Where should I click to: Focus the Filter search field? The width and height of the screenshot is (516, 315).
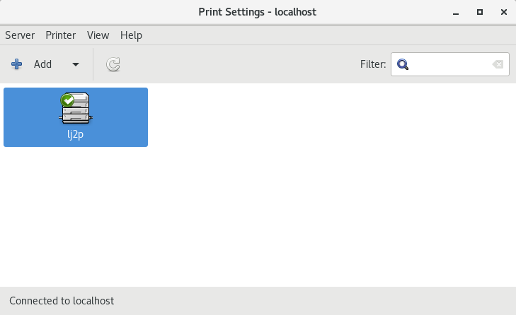(450, 64)
